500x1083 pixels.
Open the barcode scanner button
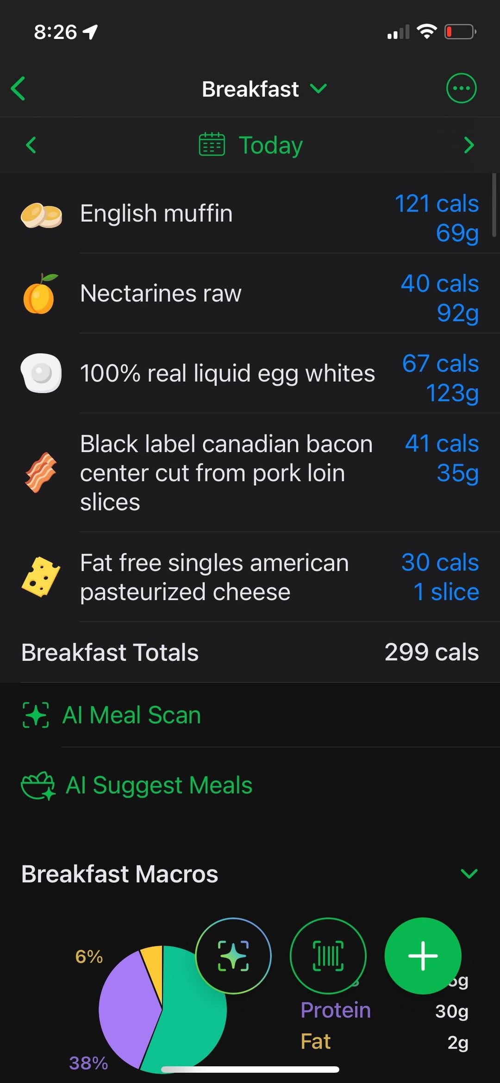pyautogui.click(x=328, y=956)
